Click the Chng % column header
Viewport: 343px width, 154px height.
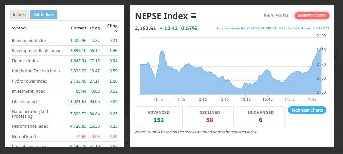(x=112, y=28)
